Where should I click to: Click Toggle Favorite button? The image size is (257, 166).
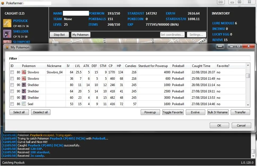pos(173,112)
